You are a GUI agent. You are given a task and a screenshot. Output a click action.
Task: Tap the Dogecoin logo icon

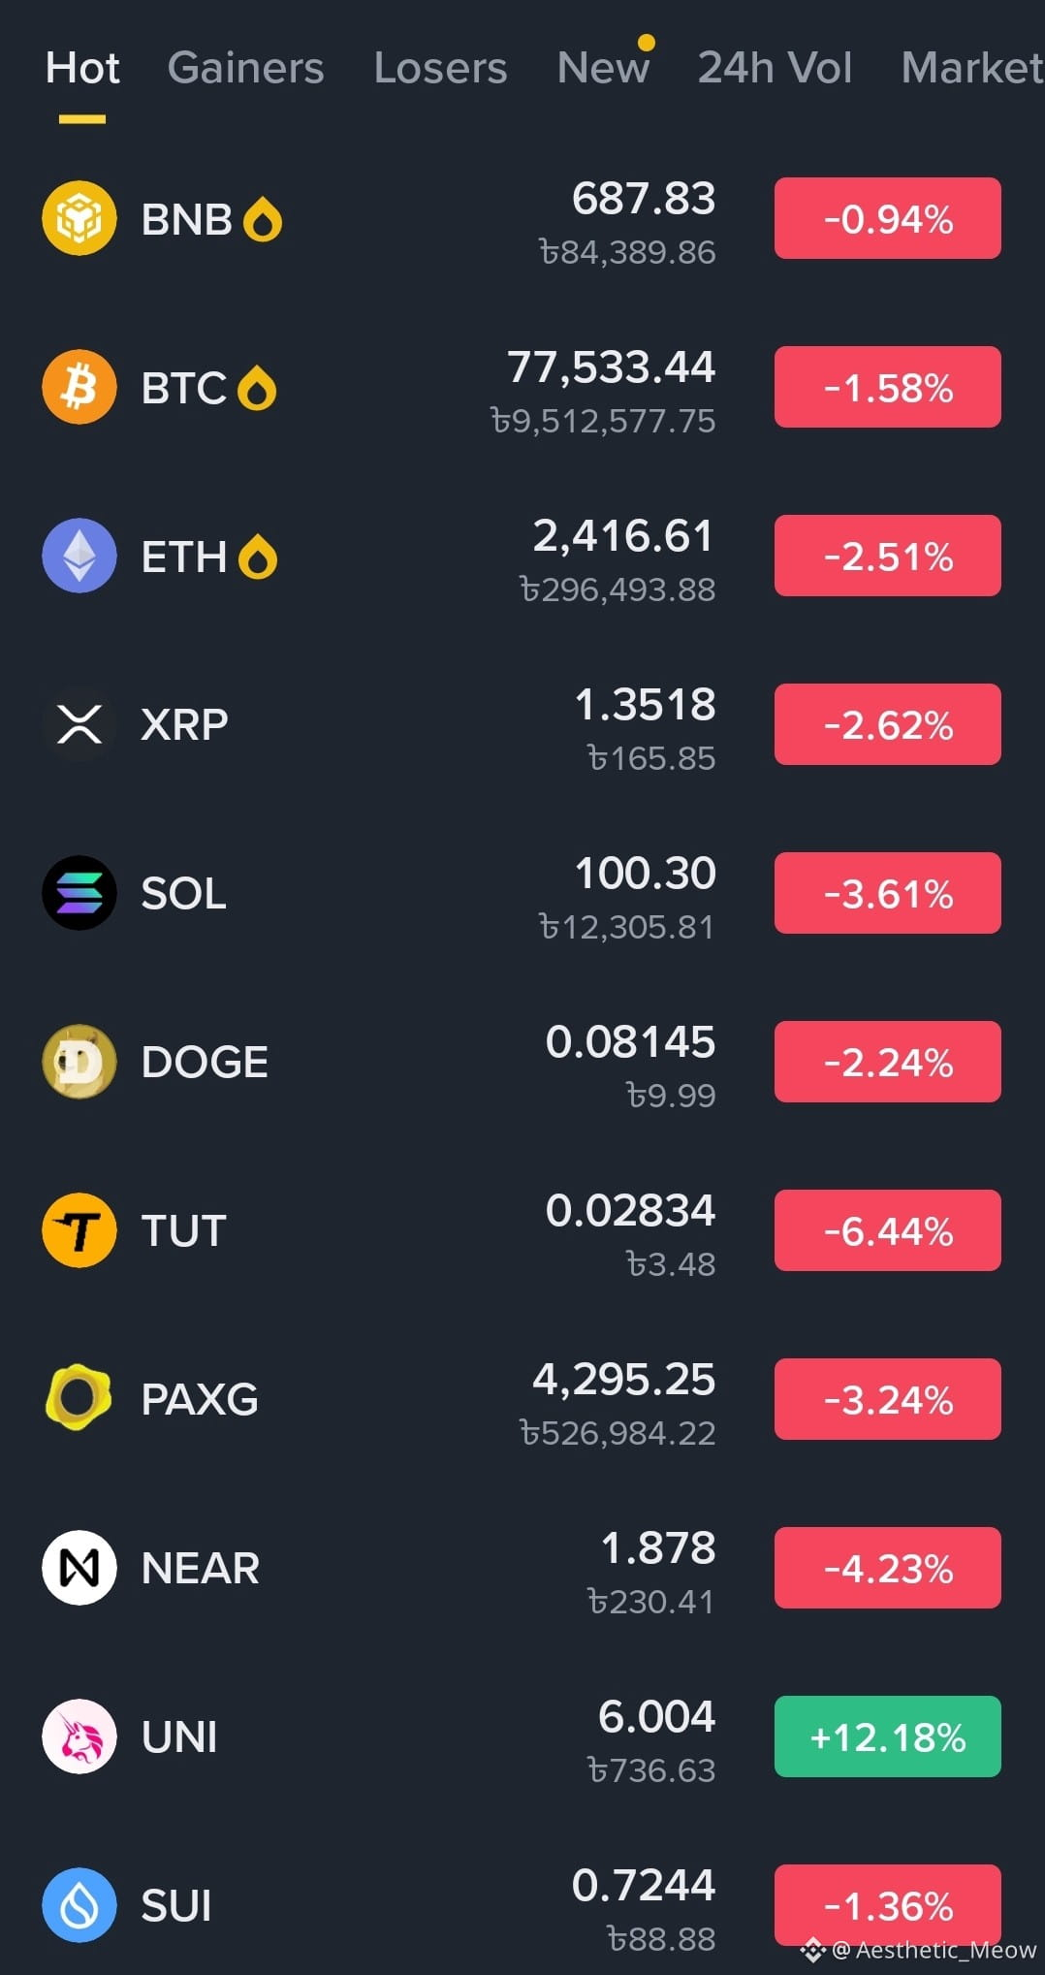click(79, 1062)
